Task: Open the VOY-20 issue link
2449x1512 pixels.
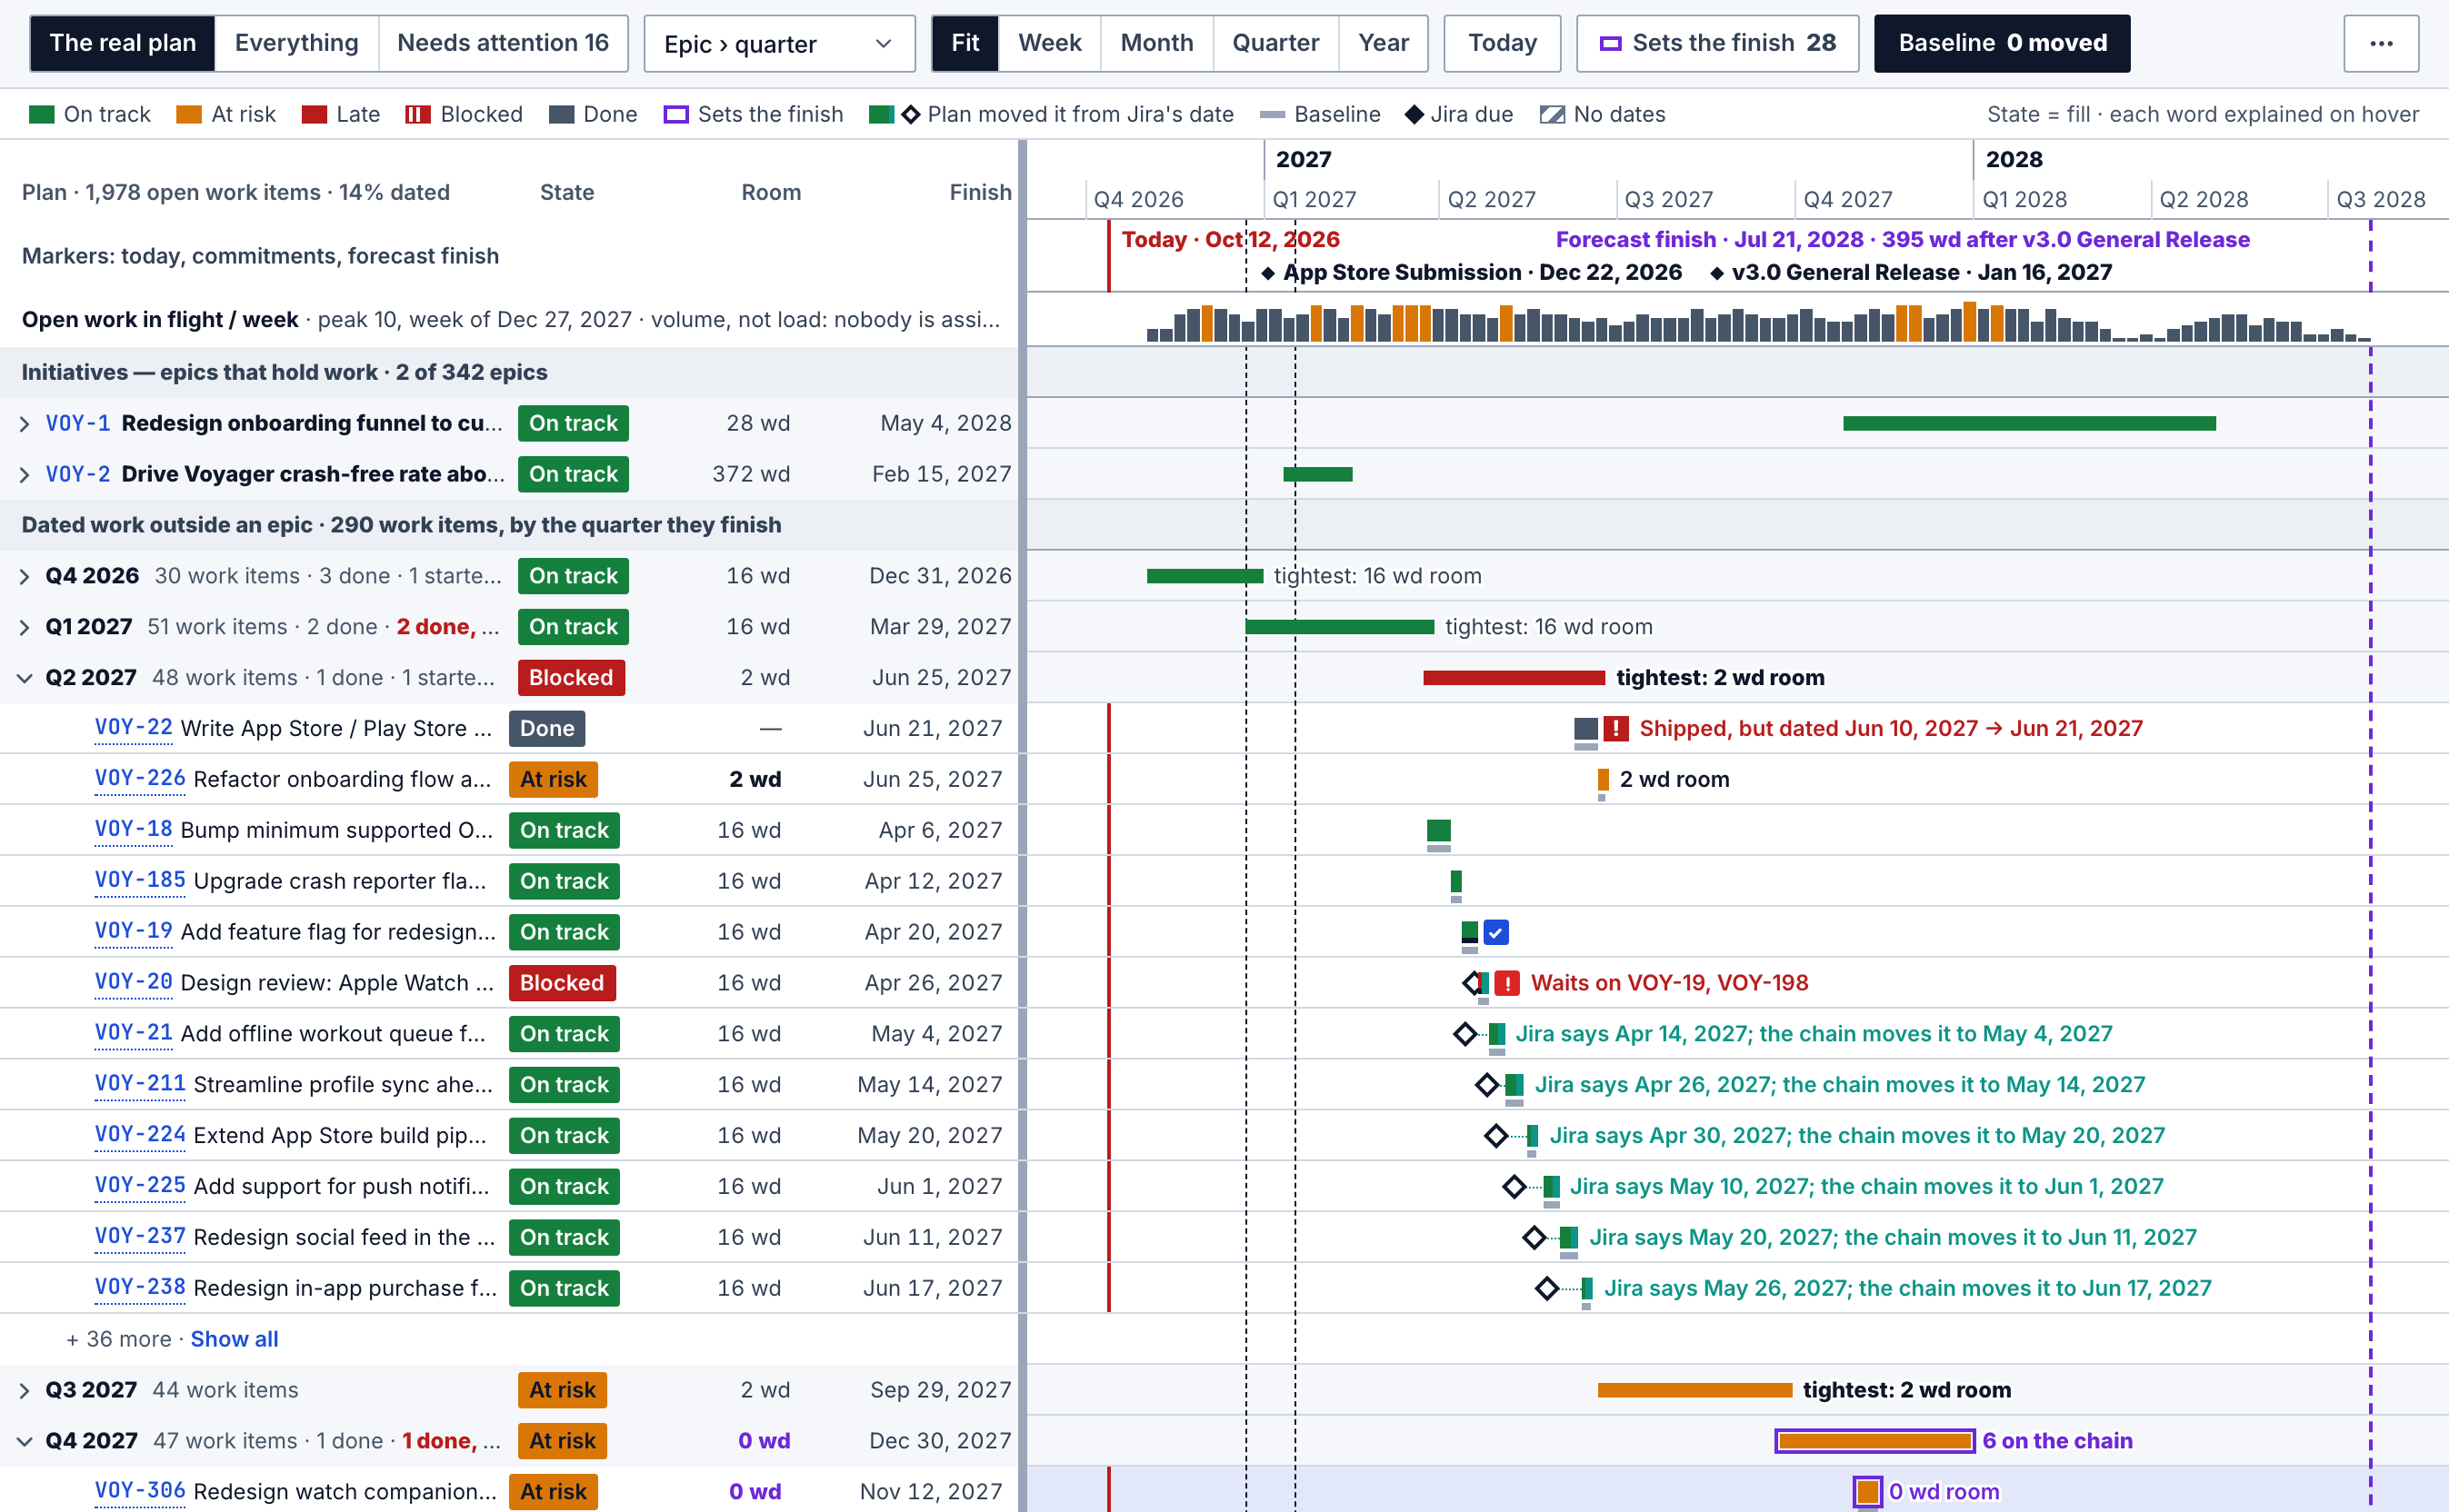Action: [133, 981]
